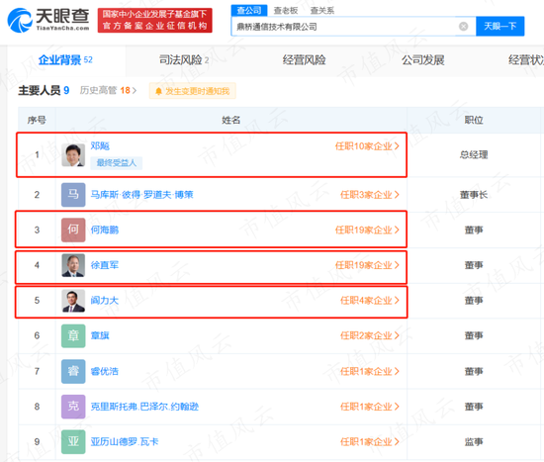Expand 任职19家企业 for 何海鹏
Viewport: 544px width, 462px height.
[x=367, y=230]
